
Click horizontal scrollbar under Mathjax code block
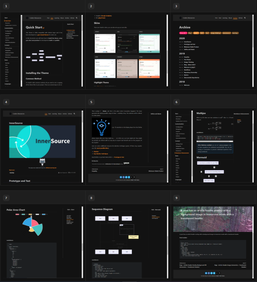(215, 141)
